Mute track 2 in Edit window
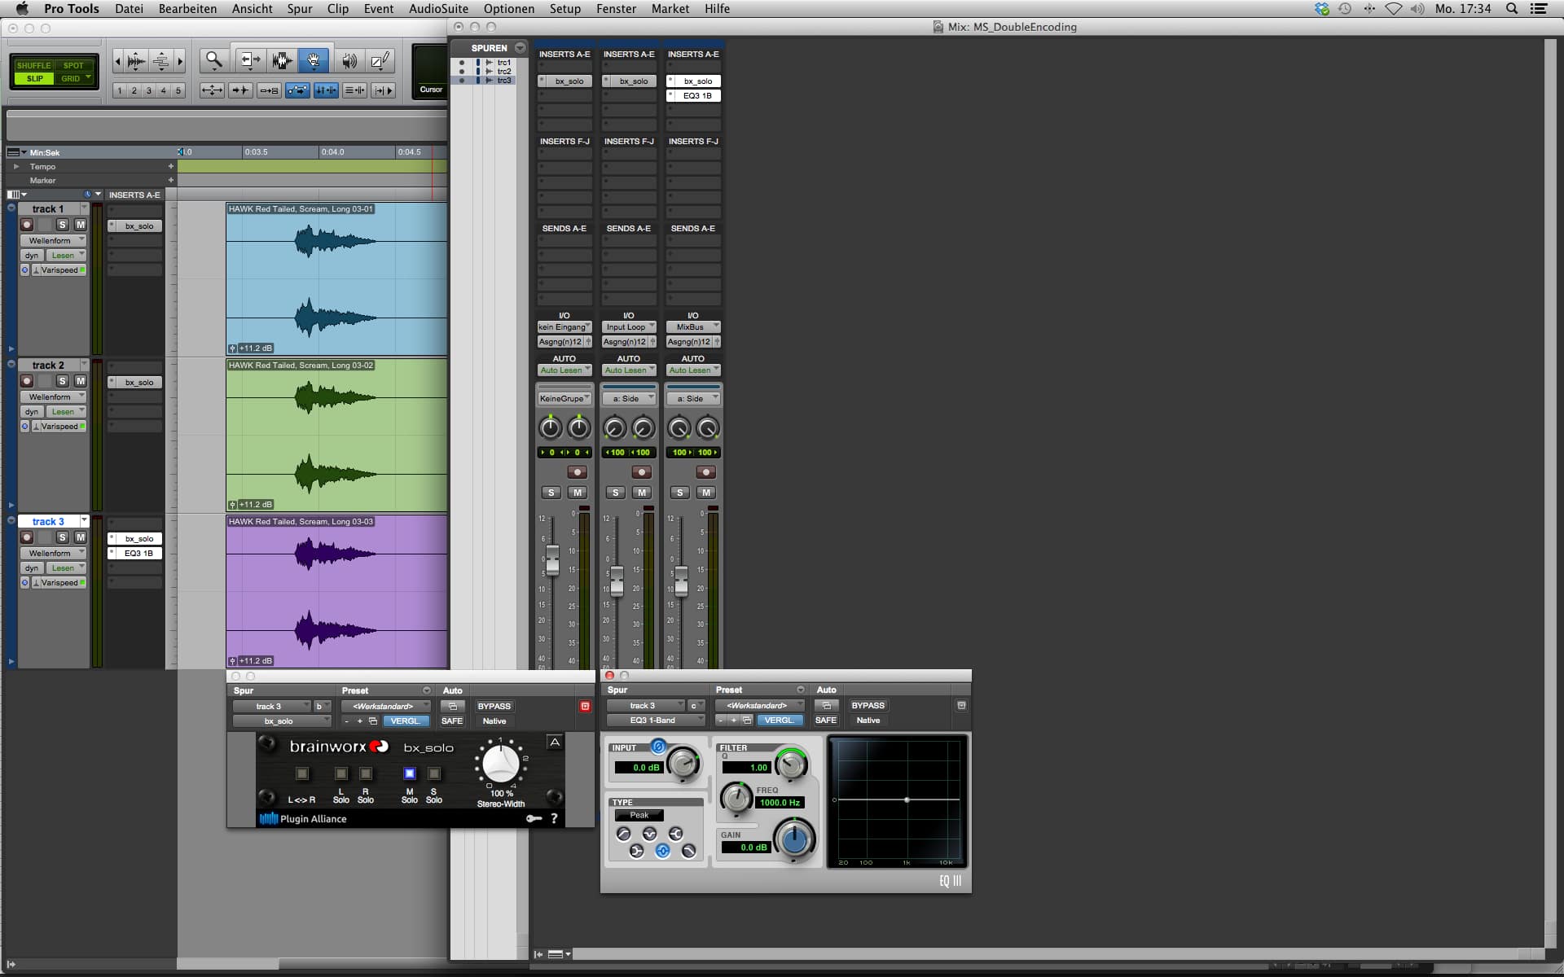This screenshot has height=977, width=1564. point(80,381)
